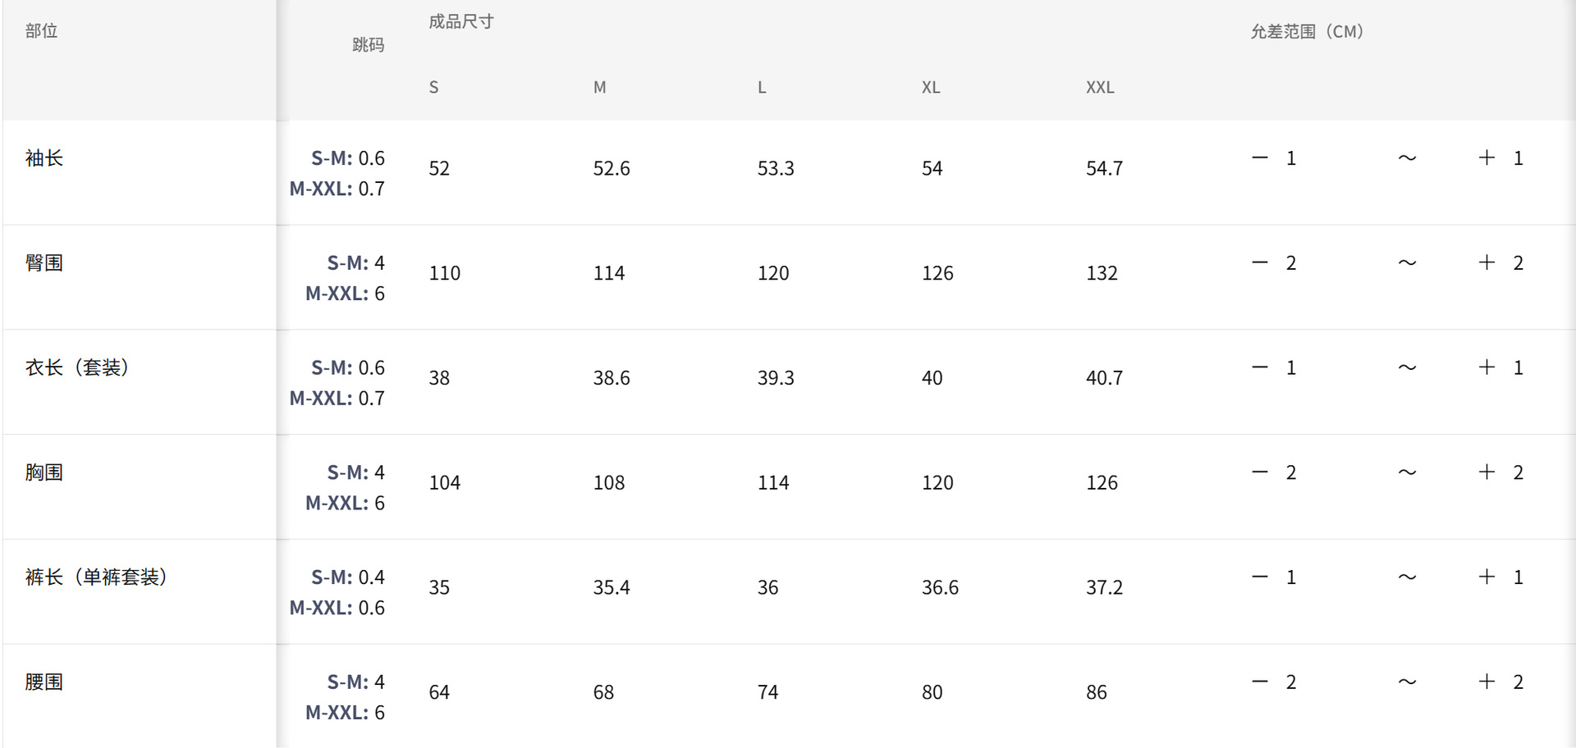The width and height of the screenshot is (1576, 748).
Task: Select the 袖长 size S value 52
Action: 439,169
